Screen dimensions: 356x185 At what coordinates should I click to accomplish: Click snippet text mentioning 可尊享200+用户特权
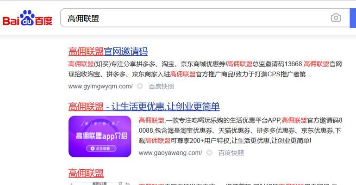[x=200, y=141]
